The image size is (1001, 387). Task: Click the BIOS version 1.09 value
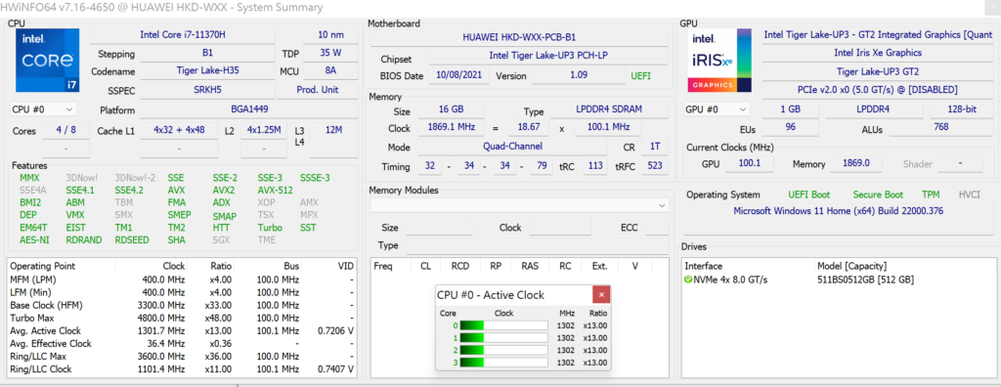[579, 76]
